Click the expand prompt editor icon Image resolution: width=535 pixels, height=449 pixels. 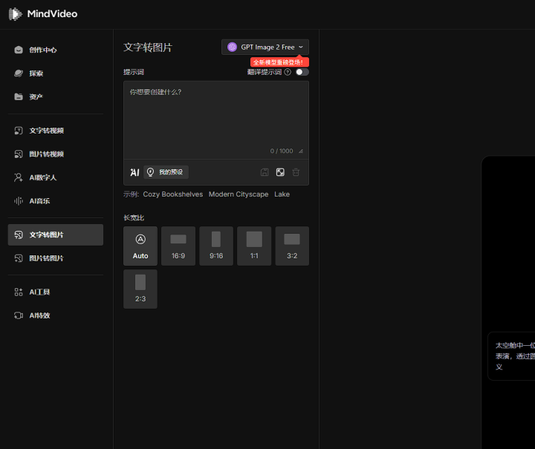[x=280, y=172]
